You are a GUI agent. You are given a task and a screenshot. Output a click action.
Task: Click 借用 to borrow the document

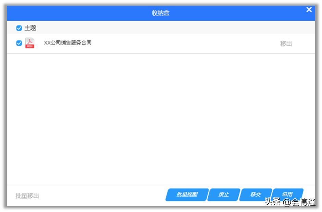288,195
